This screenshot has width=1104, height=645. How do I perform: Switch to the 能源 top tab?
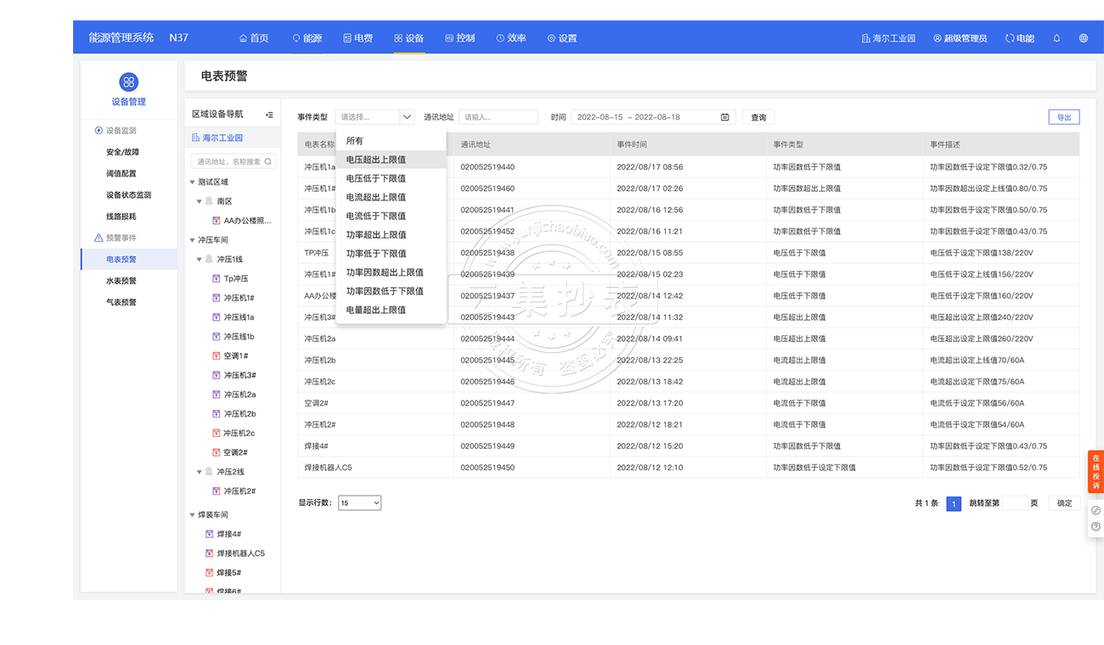tap(307, 38)
